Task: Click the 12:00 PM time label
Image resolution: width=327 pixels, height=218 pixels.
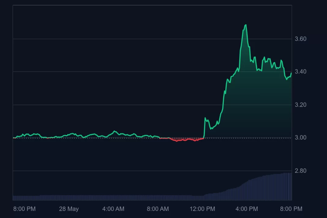Action: [x=202, y=209]
